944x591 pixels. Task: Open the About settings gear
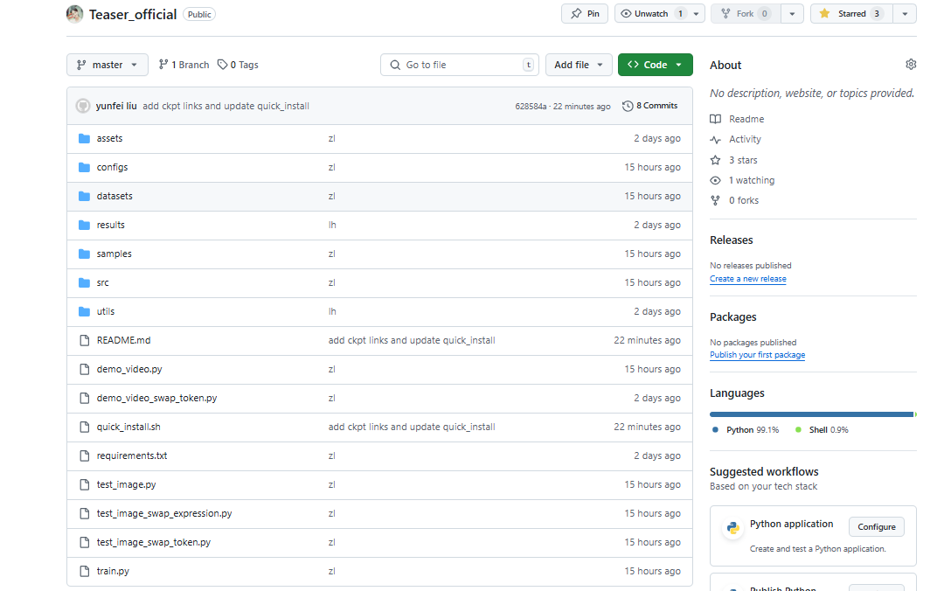click(911, 65)
